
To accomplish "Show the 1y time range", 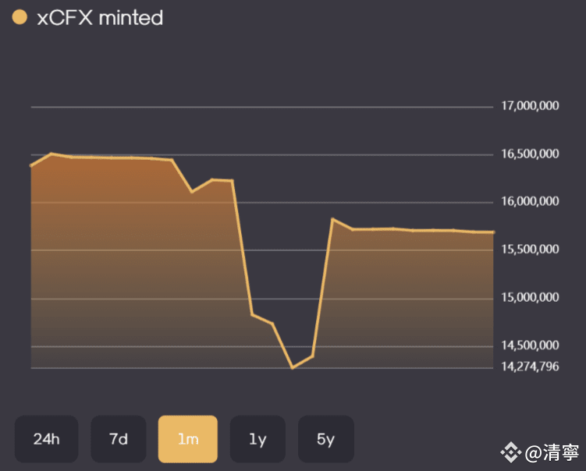I will 257,439.
